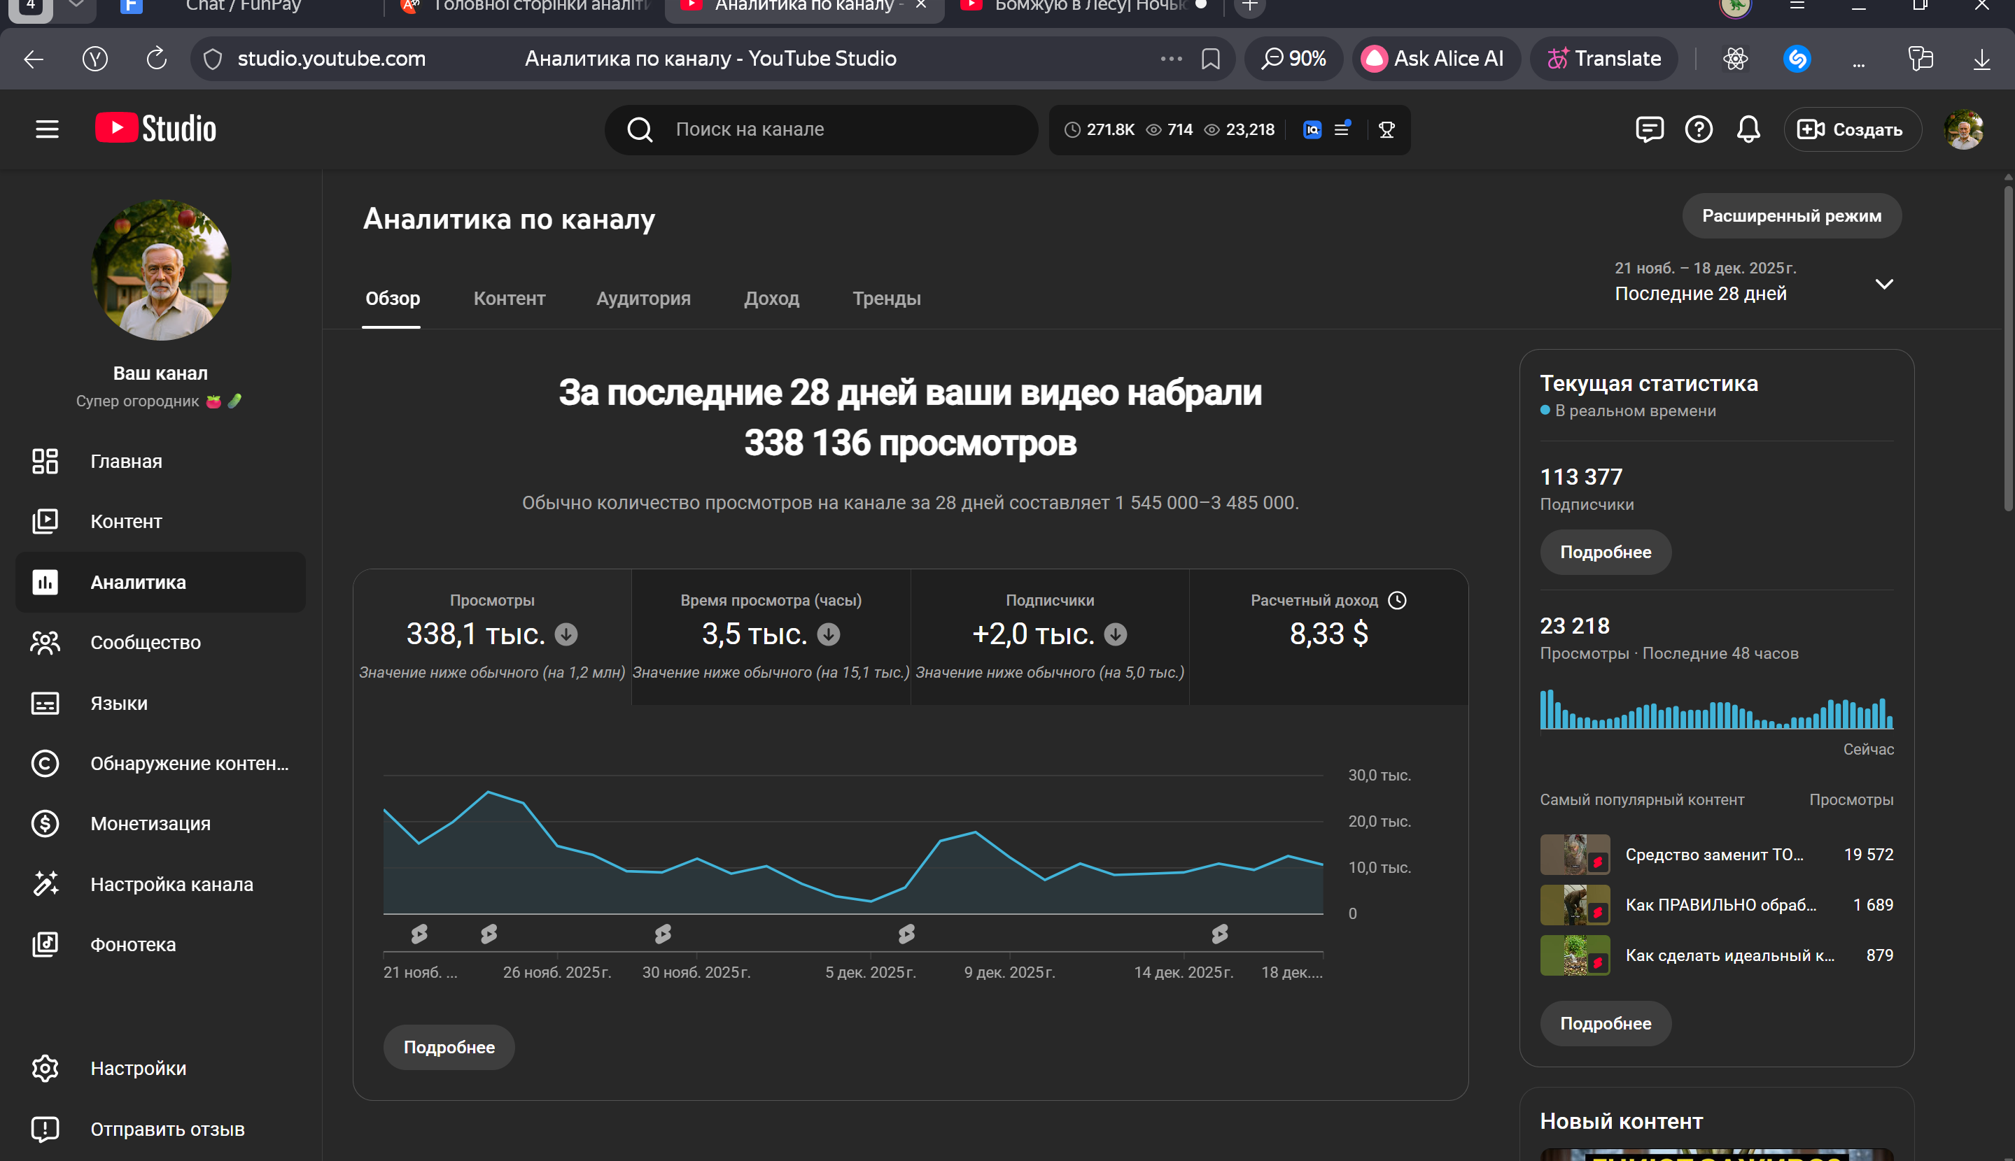Switch to the Доход tab
Screen dimensions: 2015x1161
click(x=771, y=298)
